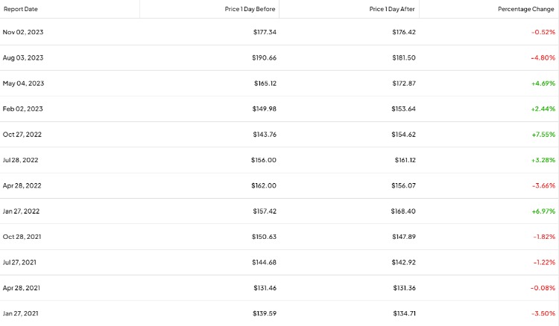Sort by Report Date column header
The height and width of the screenshot is (326, 559).
(21, 9)
